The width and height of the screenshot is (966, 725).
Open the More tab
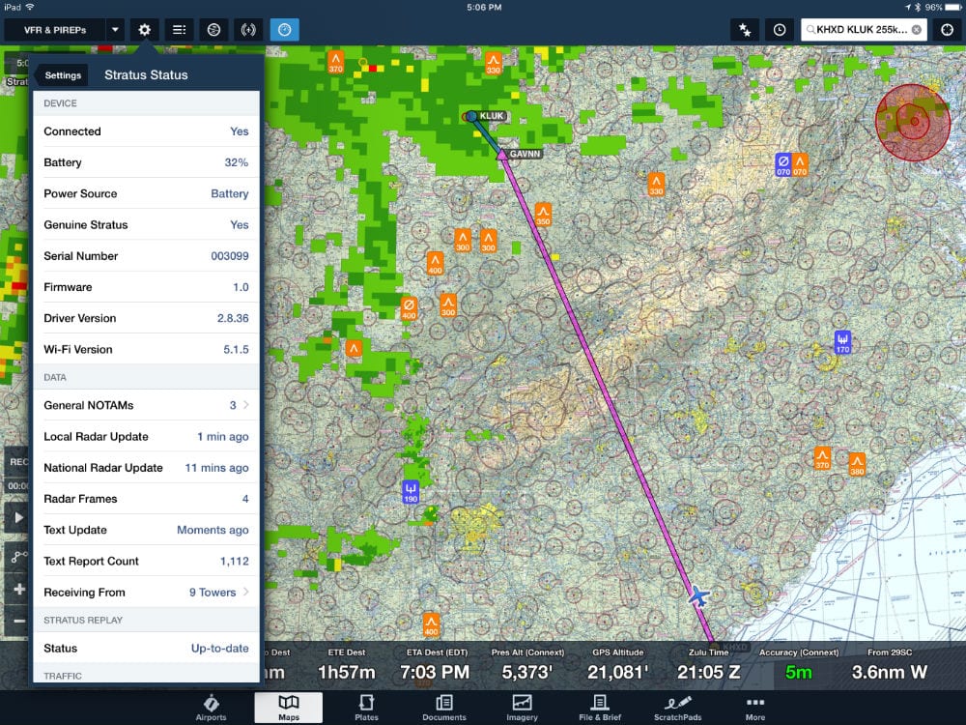coord(755,708)
